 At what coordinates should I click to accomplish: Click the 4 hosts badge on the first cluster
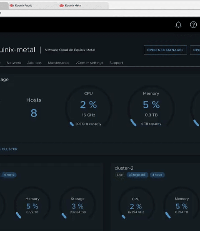pos(9,175)
